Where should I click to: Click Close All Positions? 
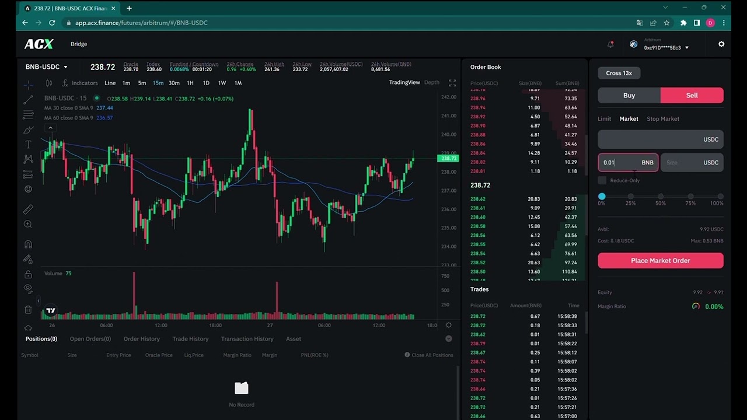coord(429,355)
